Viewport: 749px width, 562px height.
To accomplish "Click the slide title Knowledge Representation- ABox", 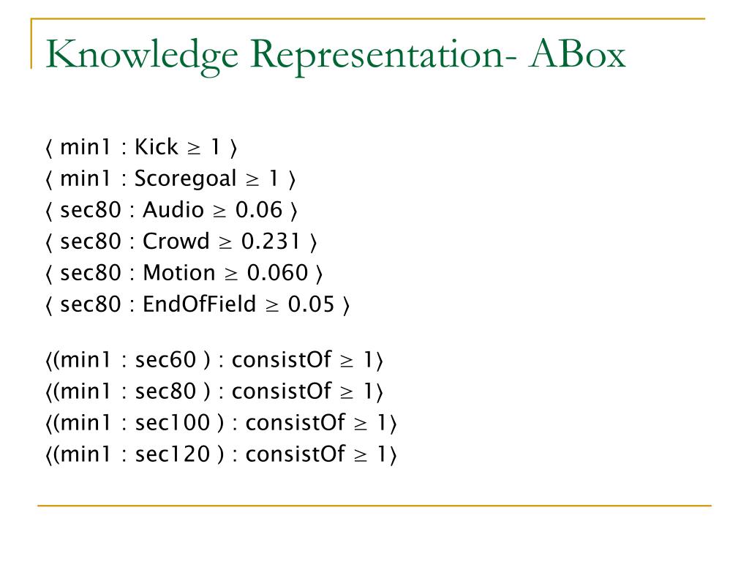I will 335,56.
